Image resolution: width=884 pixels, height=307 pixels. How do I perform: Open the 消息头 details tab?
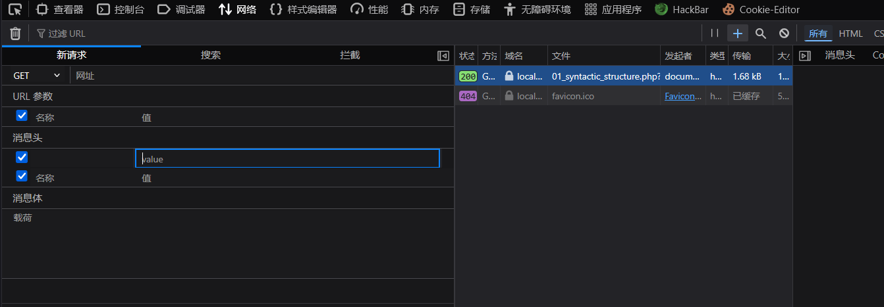(x=840, y=55)
